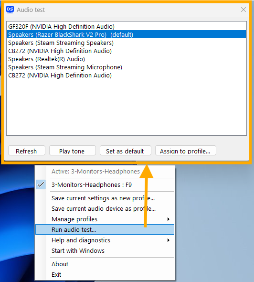The height and width of the screenshot is (282, 254).
Task: Activate 3-Monitors-Headphones : F9 profile
Action: click(x=105, y=184)
